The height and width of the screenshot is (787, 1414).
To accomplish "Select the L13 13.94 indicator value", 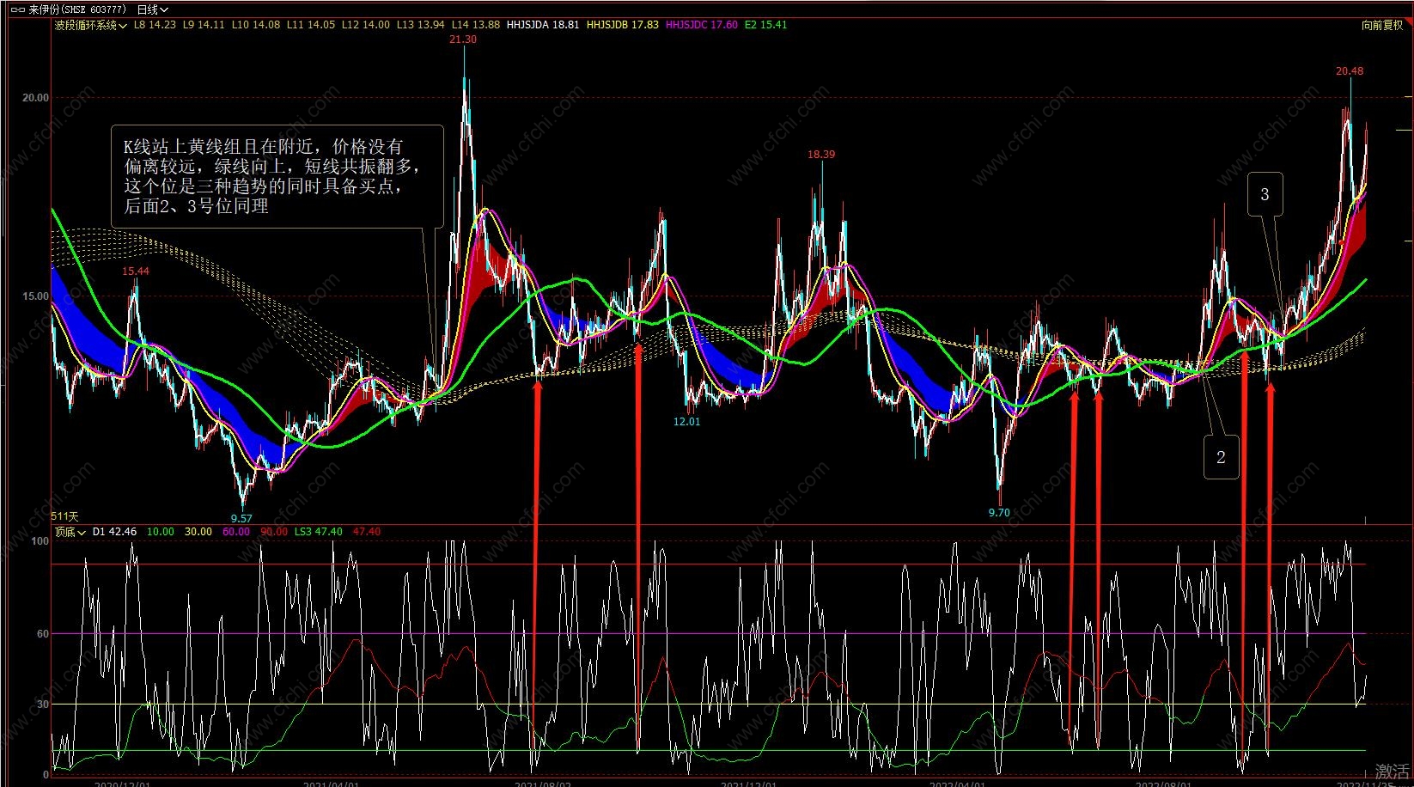I will (x=421, y=25).
